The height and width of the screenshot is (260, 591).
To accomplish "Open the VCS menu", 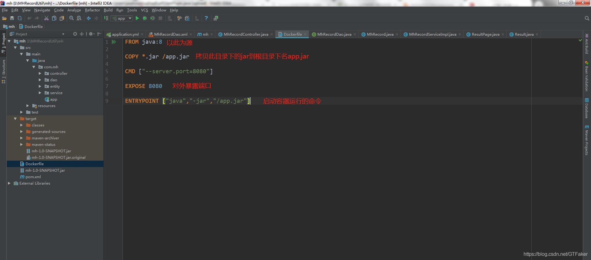I will pos(144,10).
